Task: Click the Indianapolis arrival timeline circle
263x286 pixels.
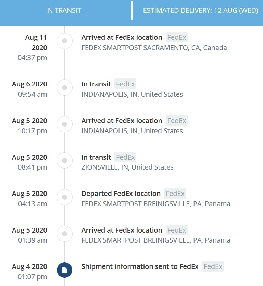Action: point(64,124)
